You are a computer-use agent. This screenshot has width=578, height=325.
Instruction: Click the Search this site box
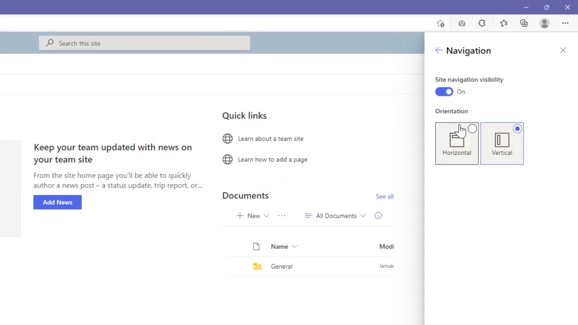coord(144,43)
